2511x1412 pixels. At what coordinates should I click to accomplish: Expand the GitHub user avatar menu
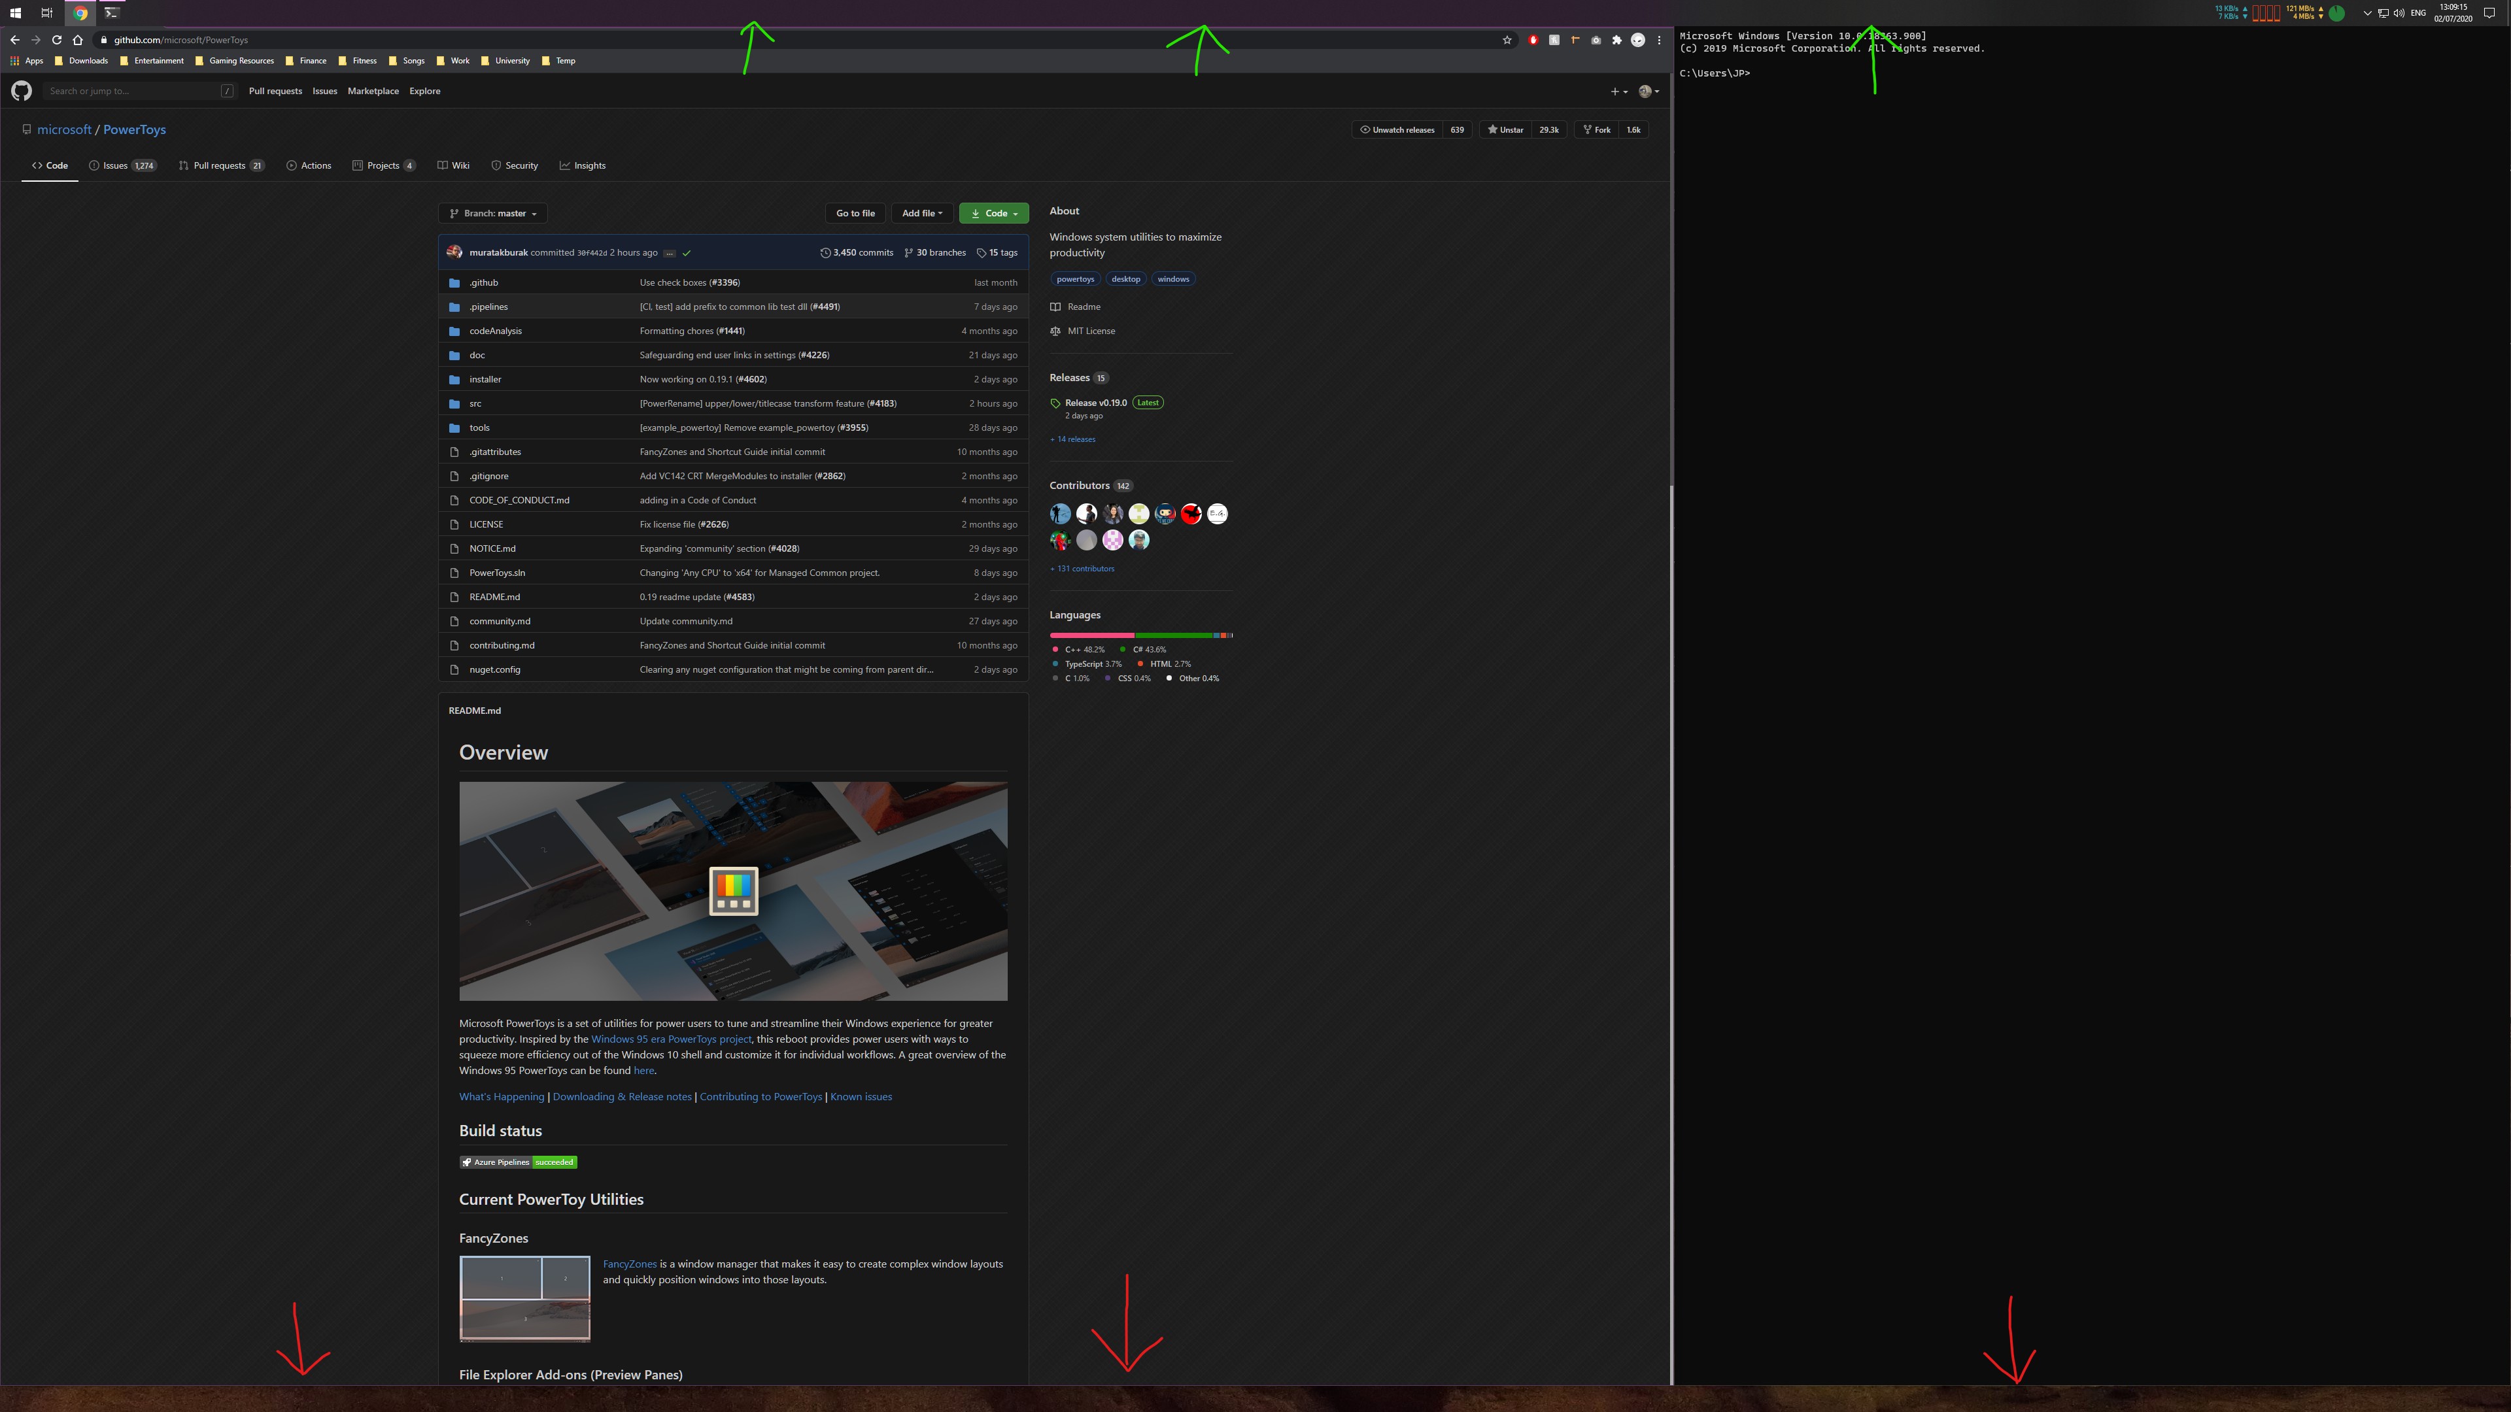tap(1649, 92)
